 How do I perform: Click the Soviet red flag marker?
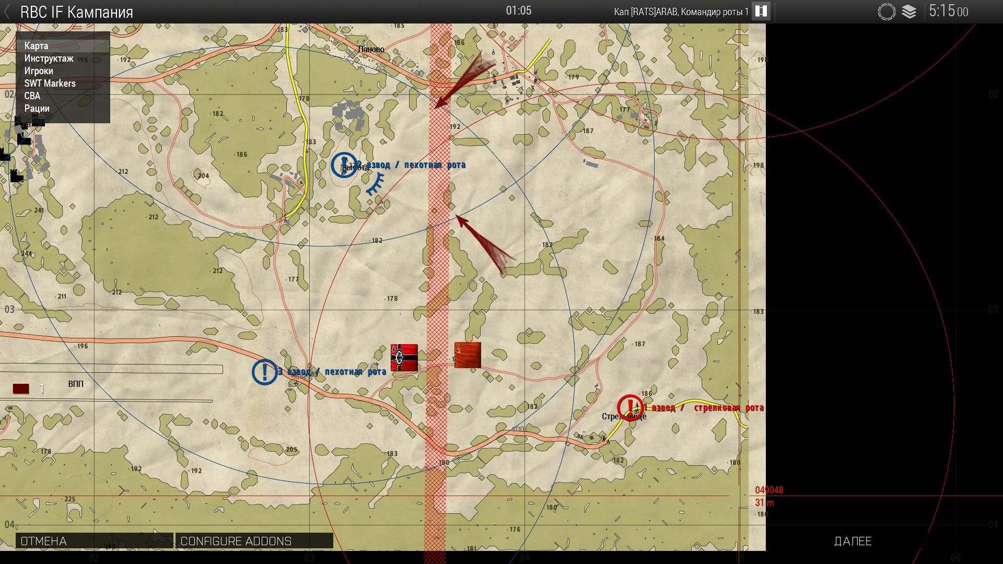tap(468, 355)
